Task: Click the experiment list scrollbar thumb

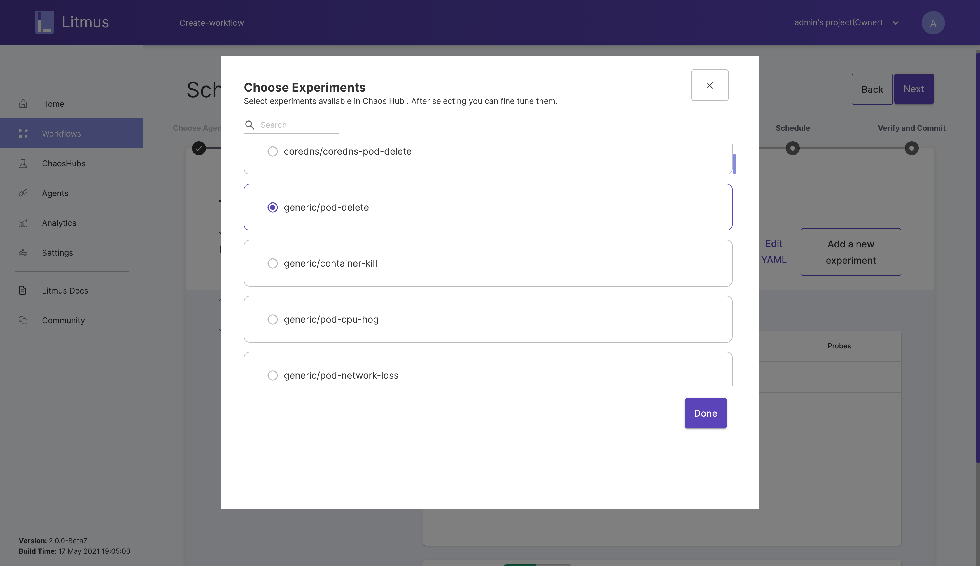Action: (x=734, y=164)
